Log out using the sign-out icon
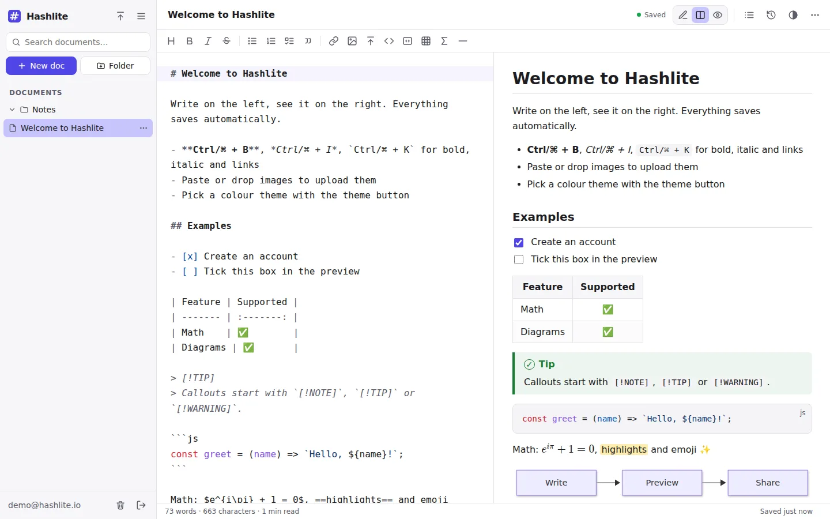This screenshot has width=830, height=519. [141, 505]
